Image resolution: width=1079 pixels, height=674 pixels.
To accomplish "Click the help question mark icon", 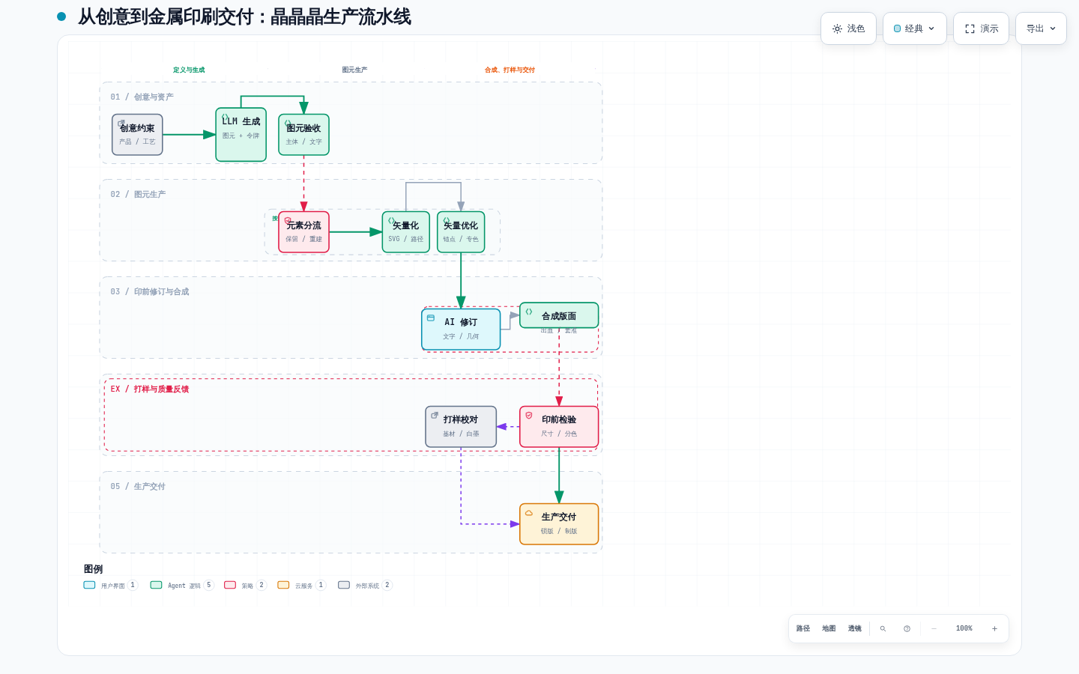I will (907, 628).
